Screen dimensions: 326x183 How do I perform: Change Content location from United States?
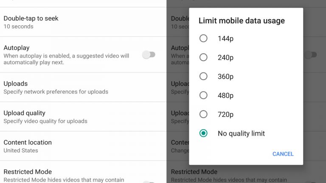(83, 146)
